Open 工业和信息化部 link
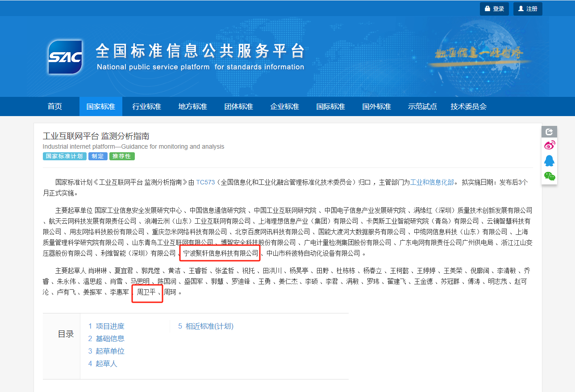575x392 pixels. point(432,183)
